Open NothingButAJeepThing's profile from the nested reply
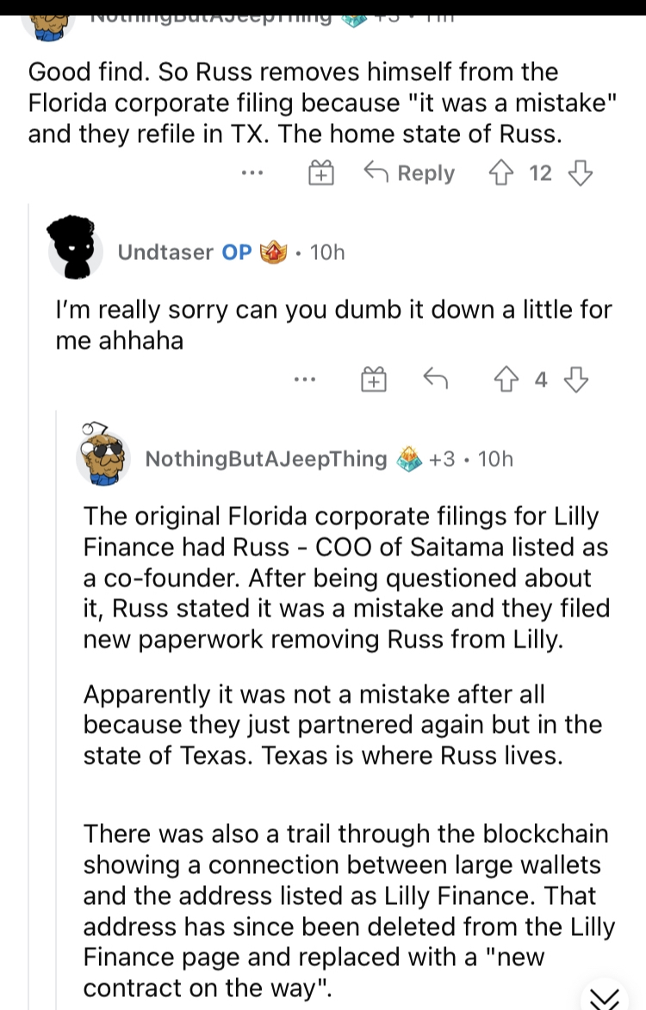 point(266,459)
